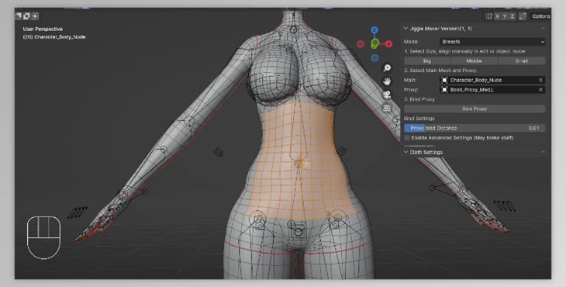
Task: Click Cloth Settings panel drag handle
Action: [544, 152]
